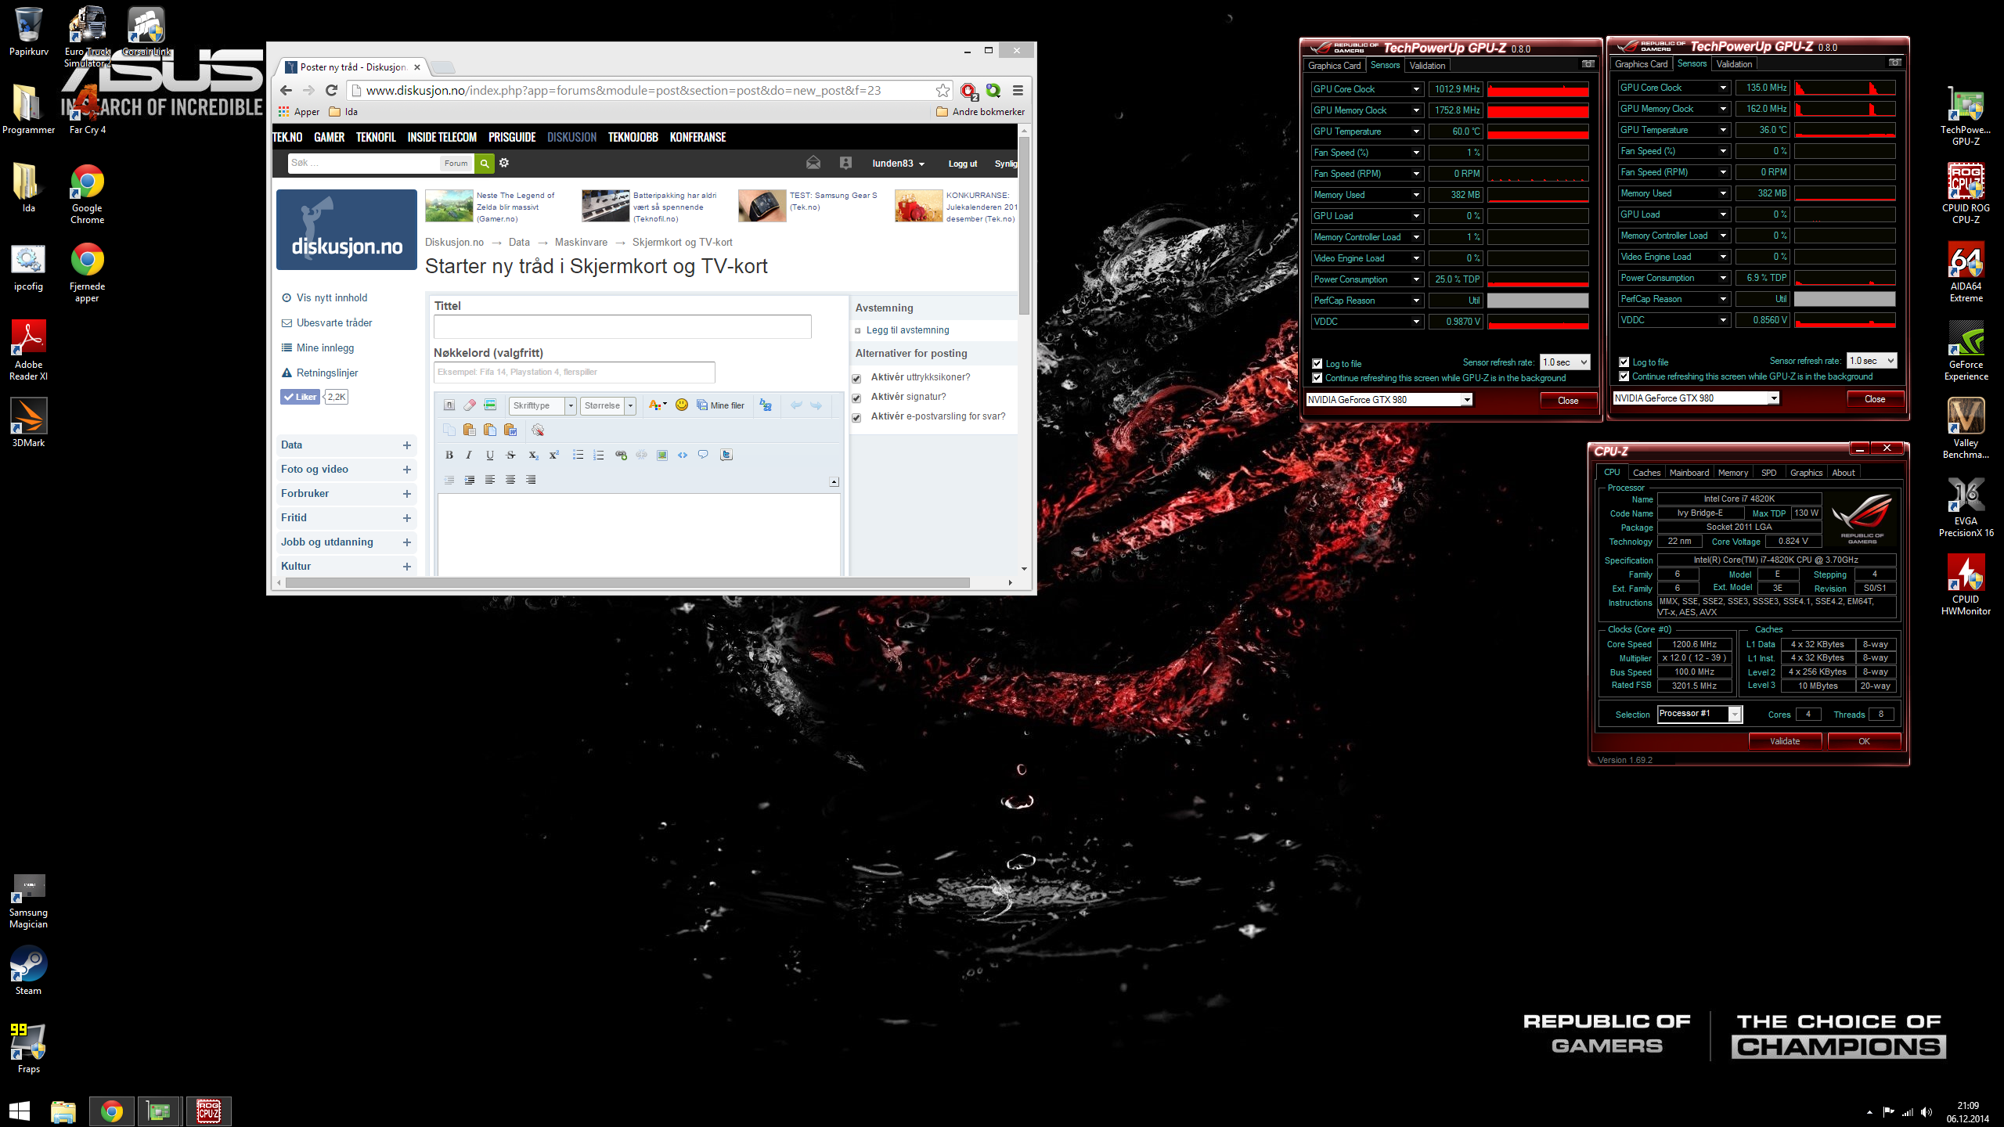The image size is (2004, 1127).
Task: Open the 3DMark desktop shortcut
Action: (x=28, y=423)
